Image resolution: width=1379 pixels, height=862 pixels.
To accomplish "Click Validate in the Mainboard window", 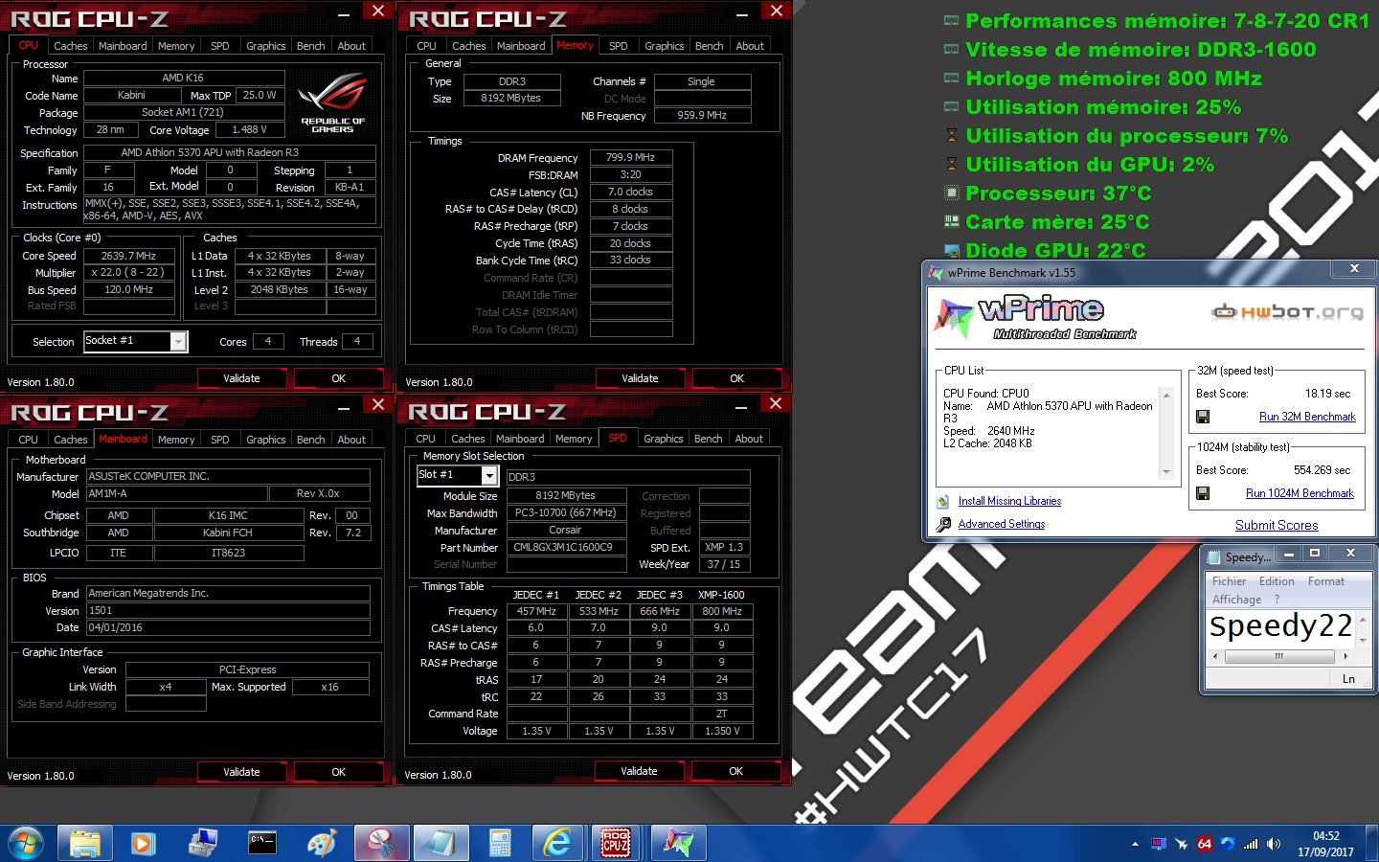I will click(x=242, y=772).
